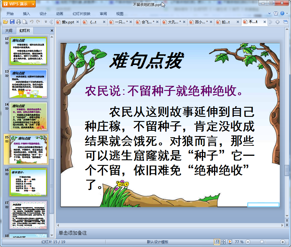Show earlier document tabs with left chevron
291x247 pixels.
(51, 22)
